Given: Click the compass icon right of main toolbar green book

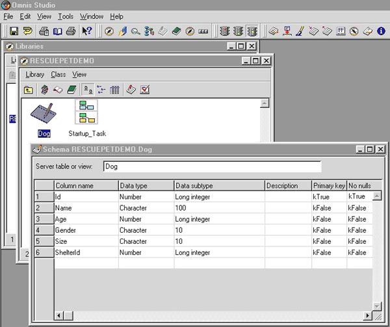Looking at the screenshot, I should 190,31.
